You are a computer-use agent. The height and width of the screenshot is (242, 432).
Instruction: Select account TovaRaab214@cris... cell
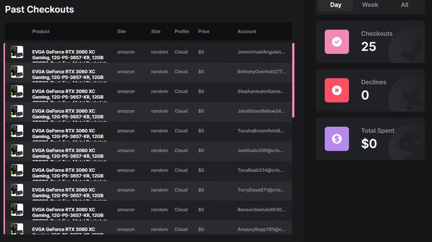coord(261,170)
